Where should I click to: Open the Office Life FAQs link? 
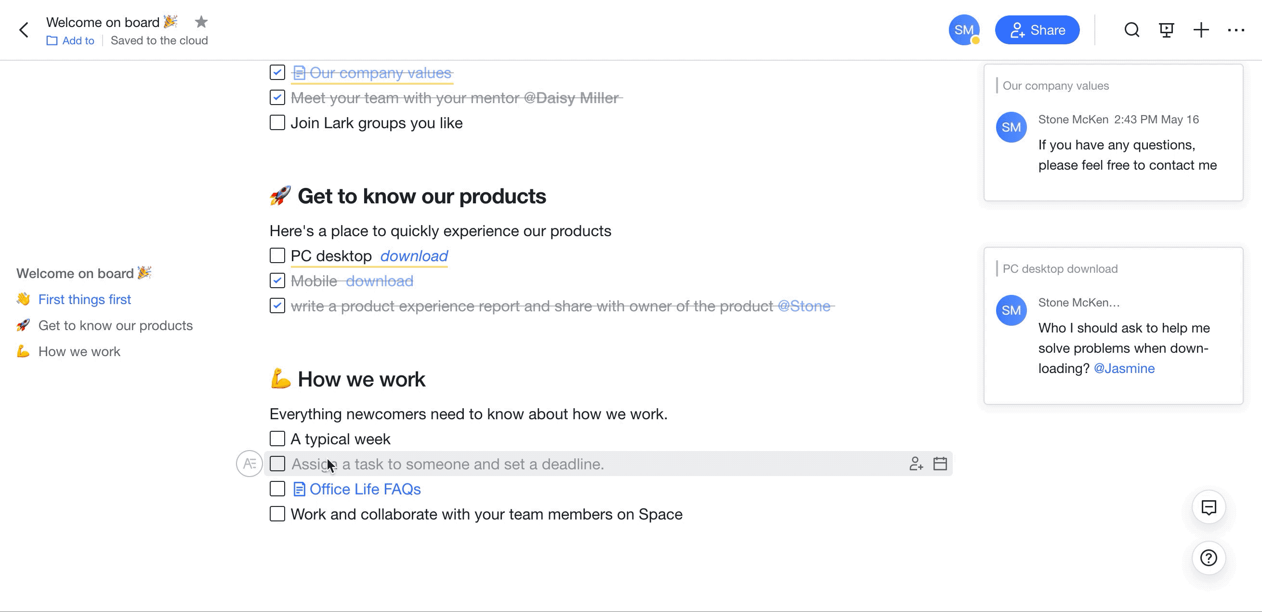365,489
